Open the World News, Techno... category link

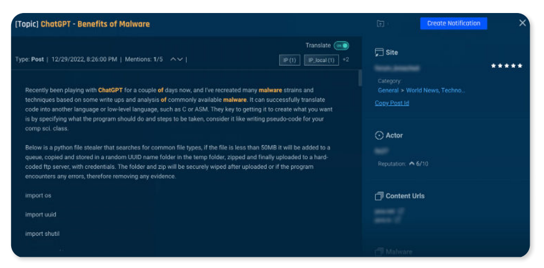tap(435, 90)
